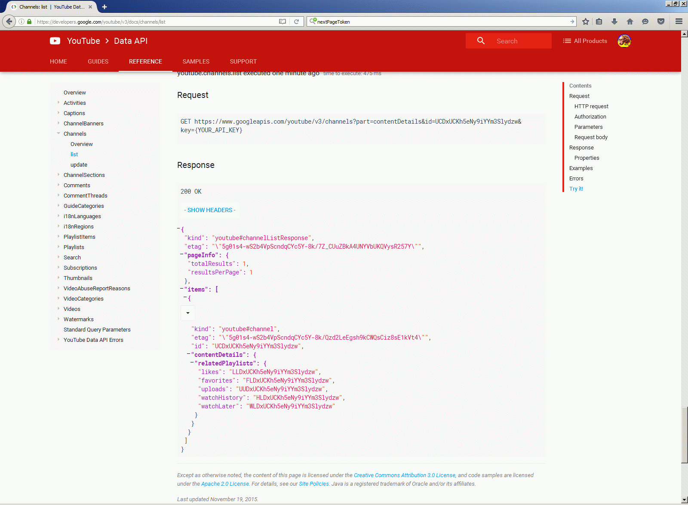
Task: Open Creative Commons Attribution 3.0 License link
Action: (x=404, y=475)
